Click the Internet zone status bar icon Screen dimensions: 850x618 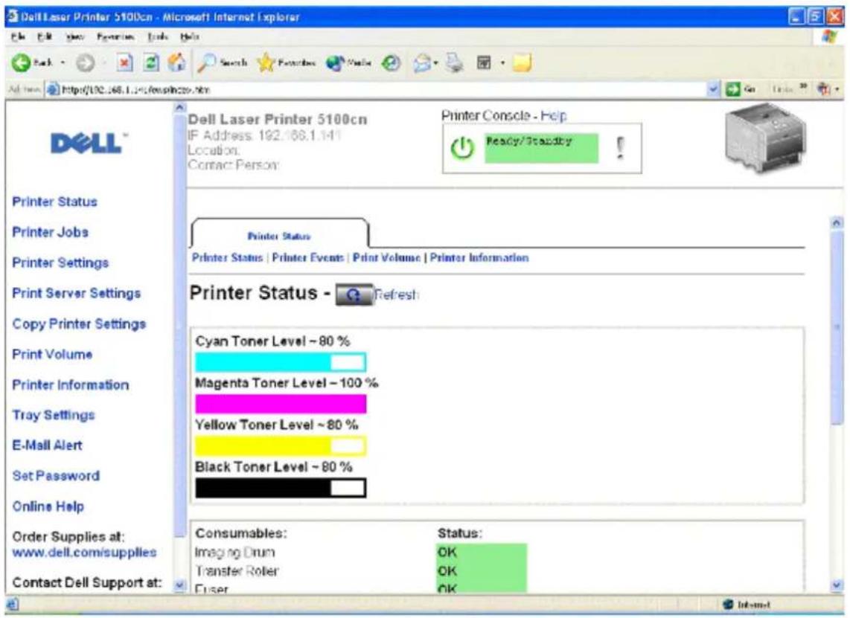tap(727, 605)
